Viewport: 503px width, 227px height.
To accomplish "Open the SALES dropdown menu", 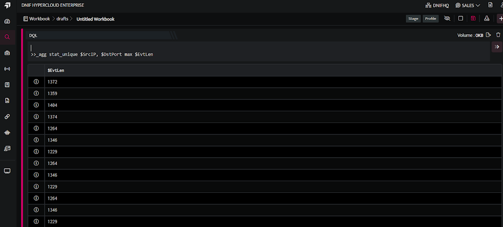I will coord(468,5).
